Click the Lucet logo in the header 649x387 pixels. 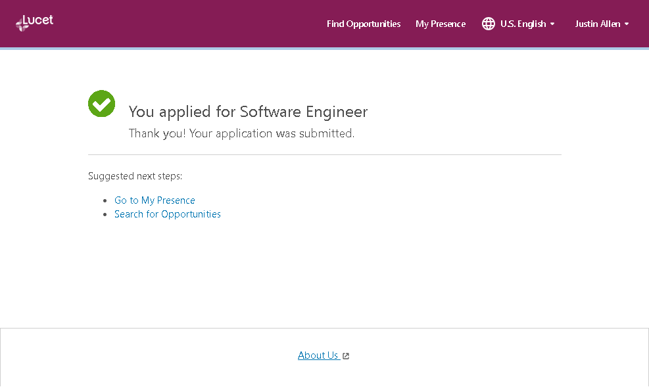34,23
